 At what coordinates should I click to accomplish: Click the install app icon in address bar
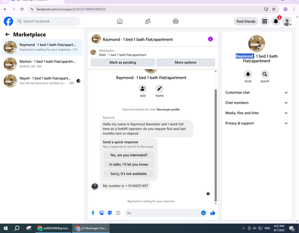pyautogui.click(x=266, y=9)
